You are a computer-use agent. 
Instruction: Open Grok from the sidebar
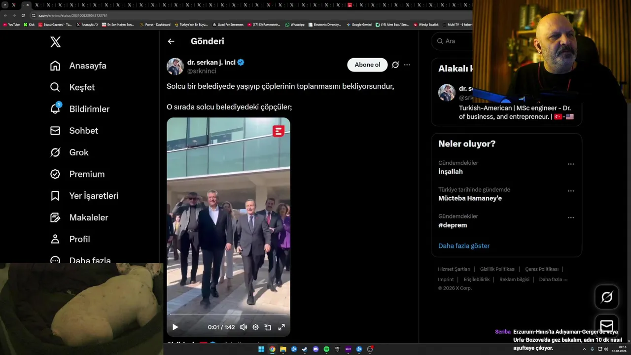pyautogui.click(x=70, y=152)
